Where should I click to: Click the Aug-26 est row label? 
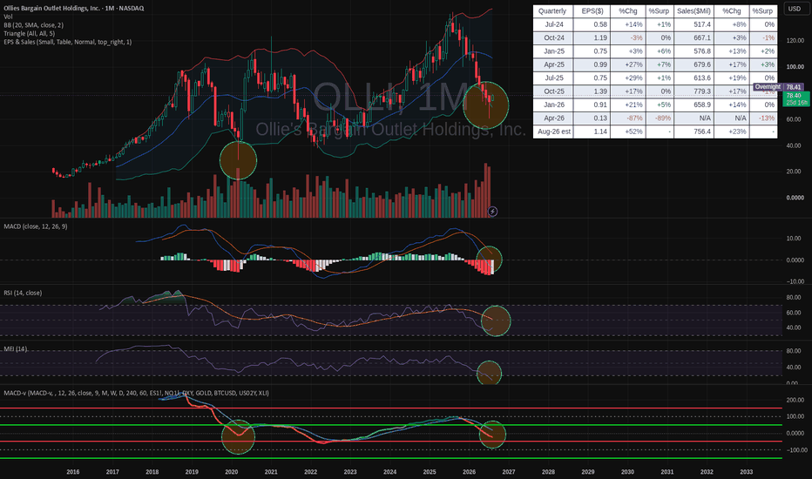pos(553,132)
